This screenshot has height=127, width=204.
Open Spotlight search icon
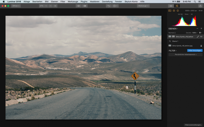tap(195, 2)
